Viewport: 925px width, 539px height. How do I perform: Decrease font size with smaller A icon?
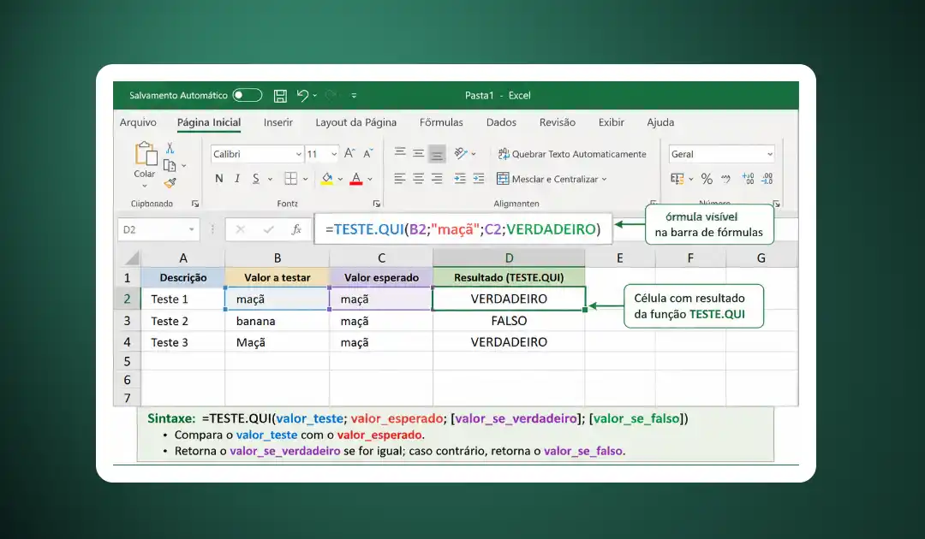[368, 153]
